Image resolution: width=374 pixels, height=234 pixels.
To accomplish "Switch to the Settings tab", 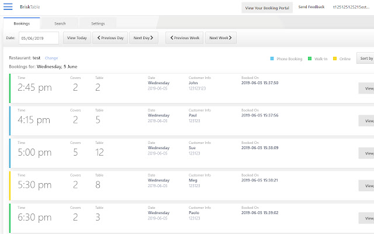I will (x=98, y=23).
